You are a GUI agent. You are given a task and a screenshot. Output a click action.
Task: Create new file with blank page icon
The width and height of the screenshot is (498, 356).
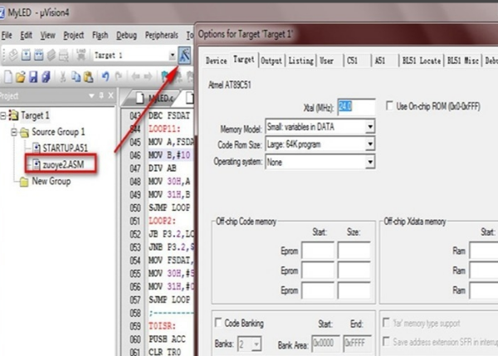point(8,77)
